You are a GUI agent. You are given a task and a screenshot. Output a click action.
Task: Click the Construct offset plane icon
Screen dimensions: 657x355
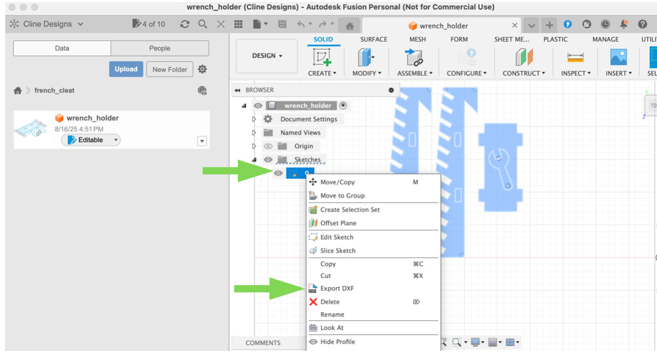pyautogui.click(x=524, y=57)
